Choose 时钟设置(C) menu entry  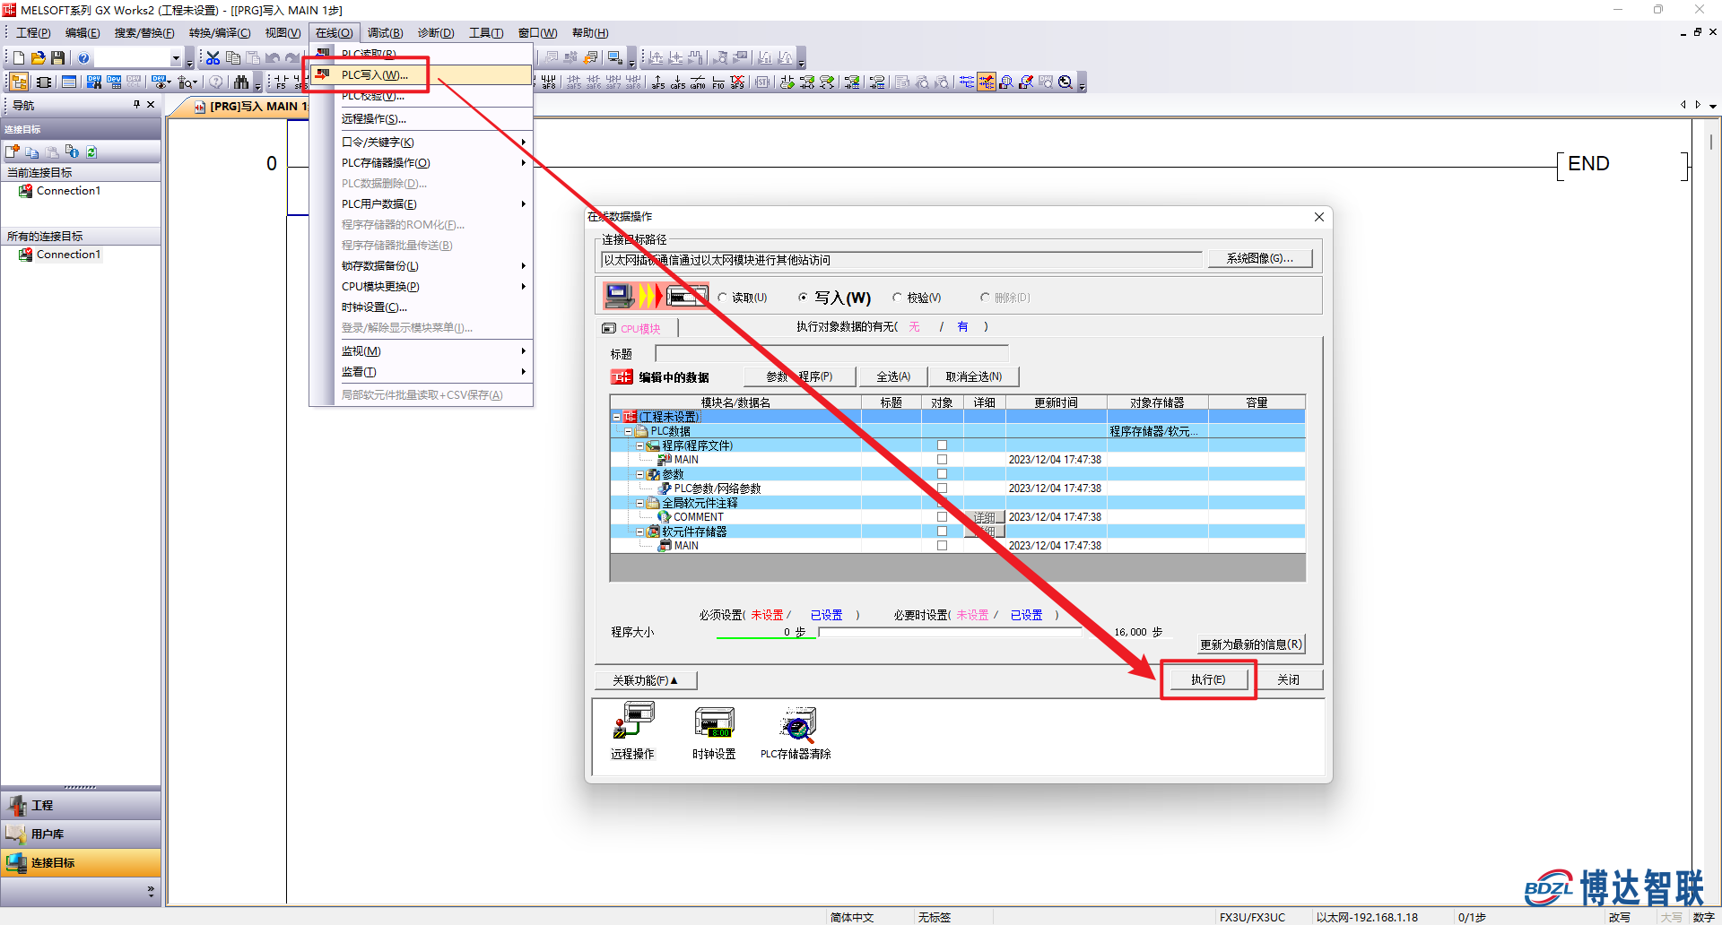[x=421, y=307]
